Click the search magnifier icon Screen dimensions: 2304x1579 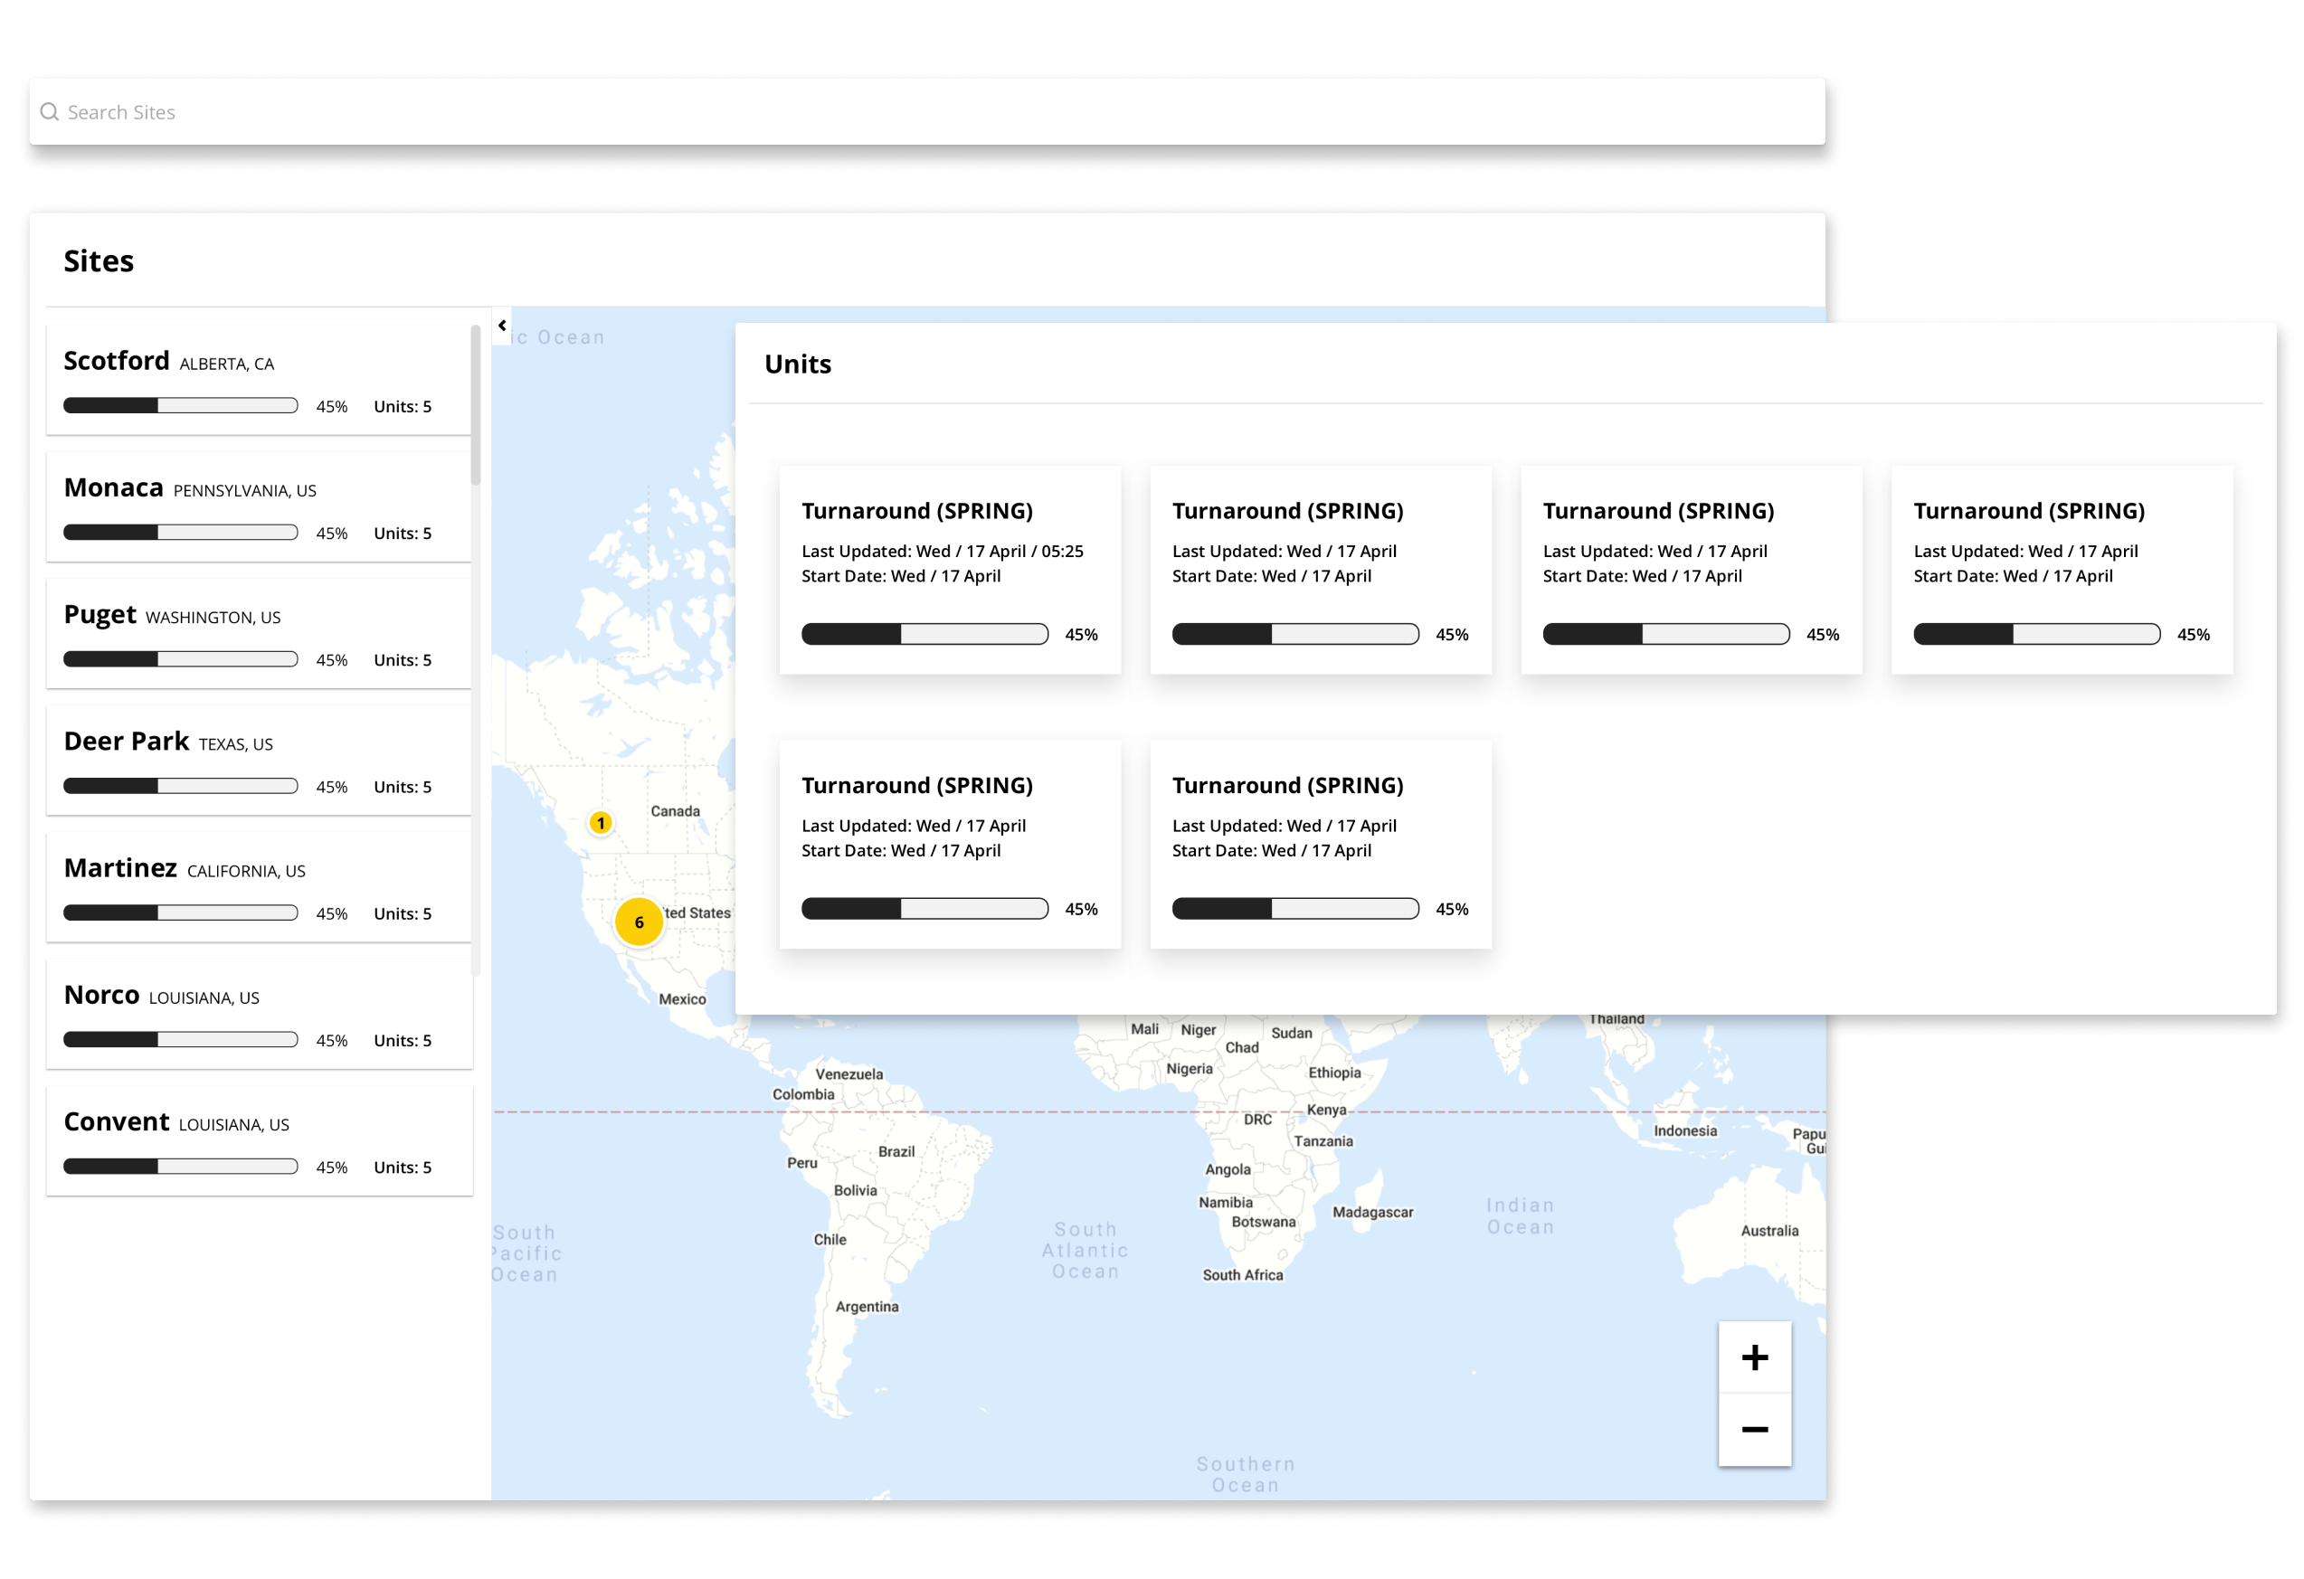(50, 112)
